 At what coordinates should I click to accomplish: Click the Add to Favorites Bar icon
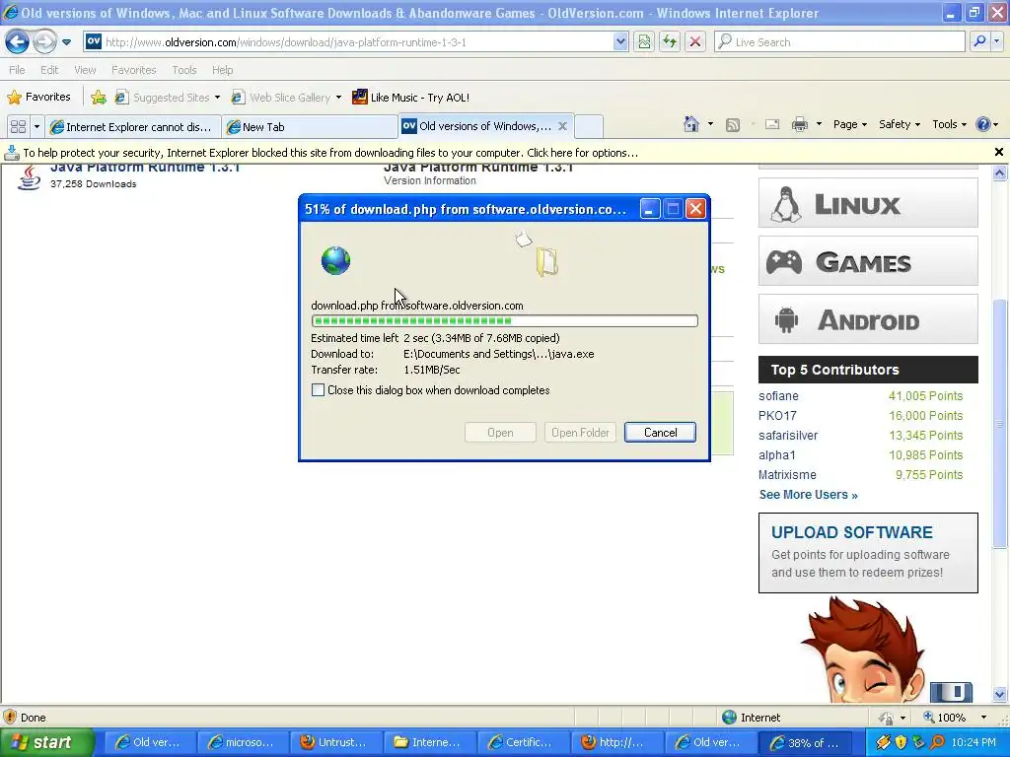99,98
